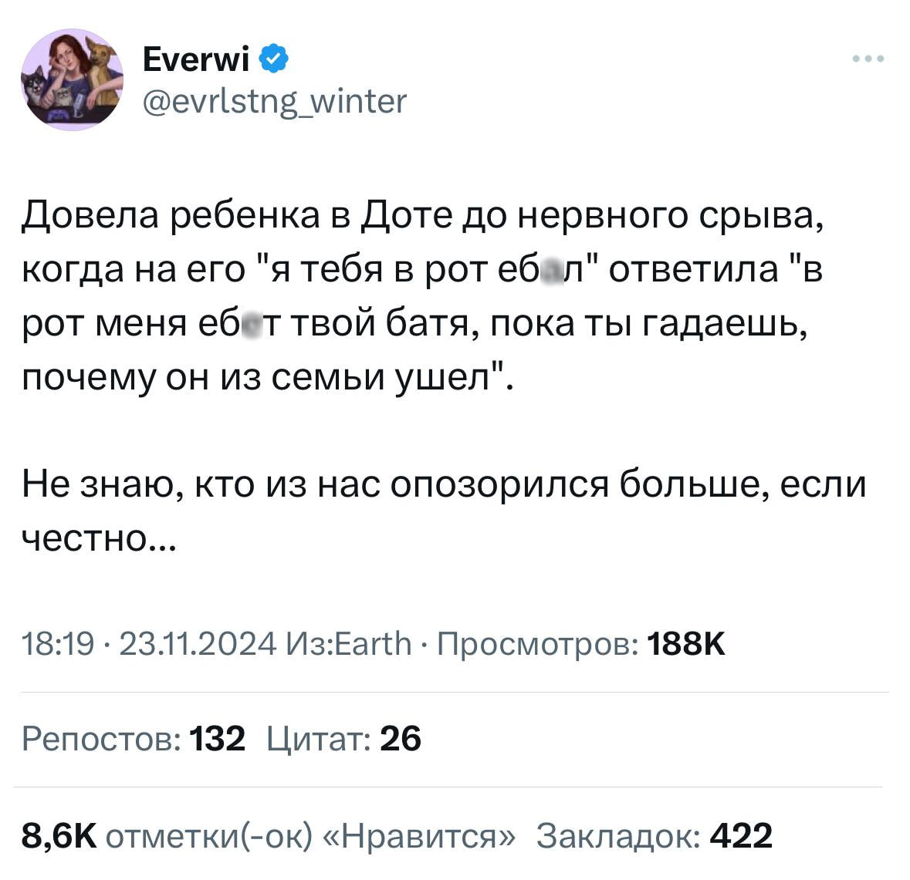Click the blue verified badge
This screenshot has height=880, width=910.
tap(274, 59)
